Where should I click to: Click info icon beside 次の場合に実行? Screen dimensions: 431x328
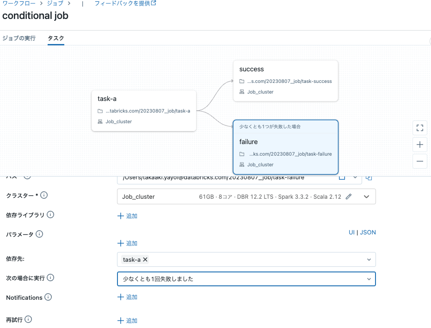point(50,278)
